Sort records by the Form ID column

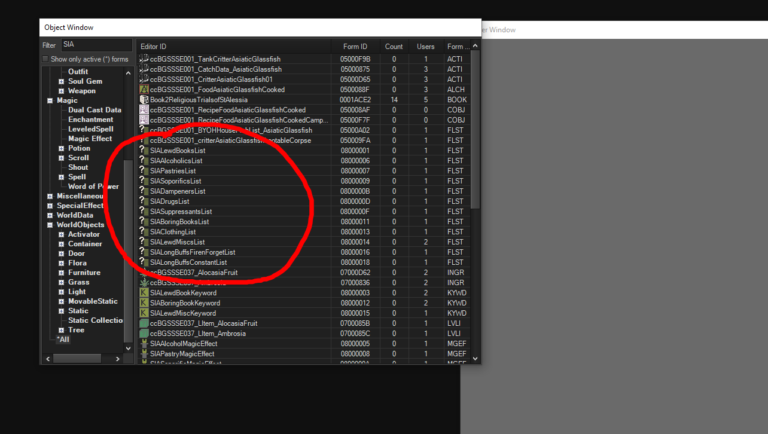355,46
